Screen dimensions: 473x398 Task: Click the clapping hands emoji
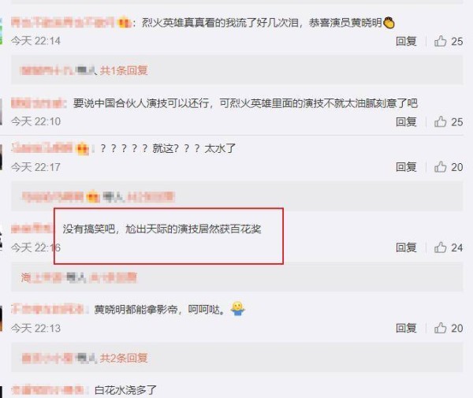[389, 23]
